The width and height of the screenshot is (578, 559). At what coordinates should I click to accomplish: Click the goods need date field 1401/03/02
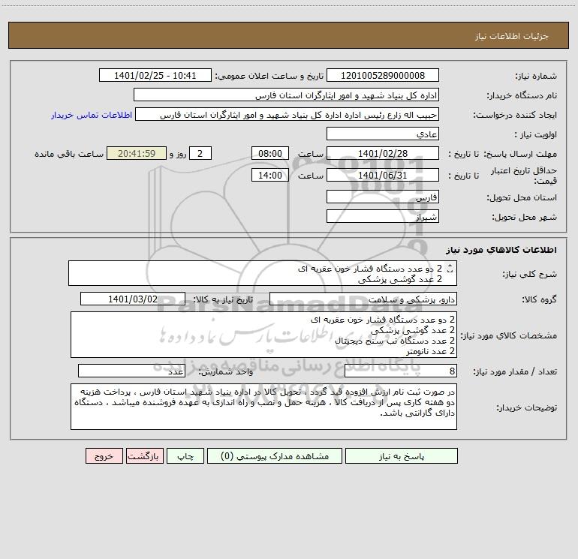(133, 299)
